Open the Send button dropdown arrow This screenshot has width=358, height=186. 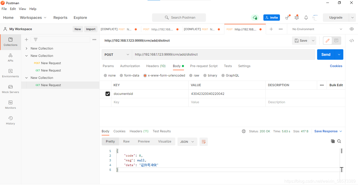pos(339,54)
